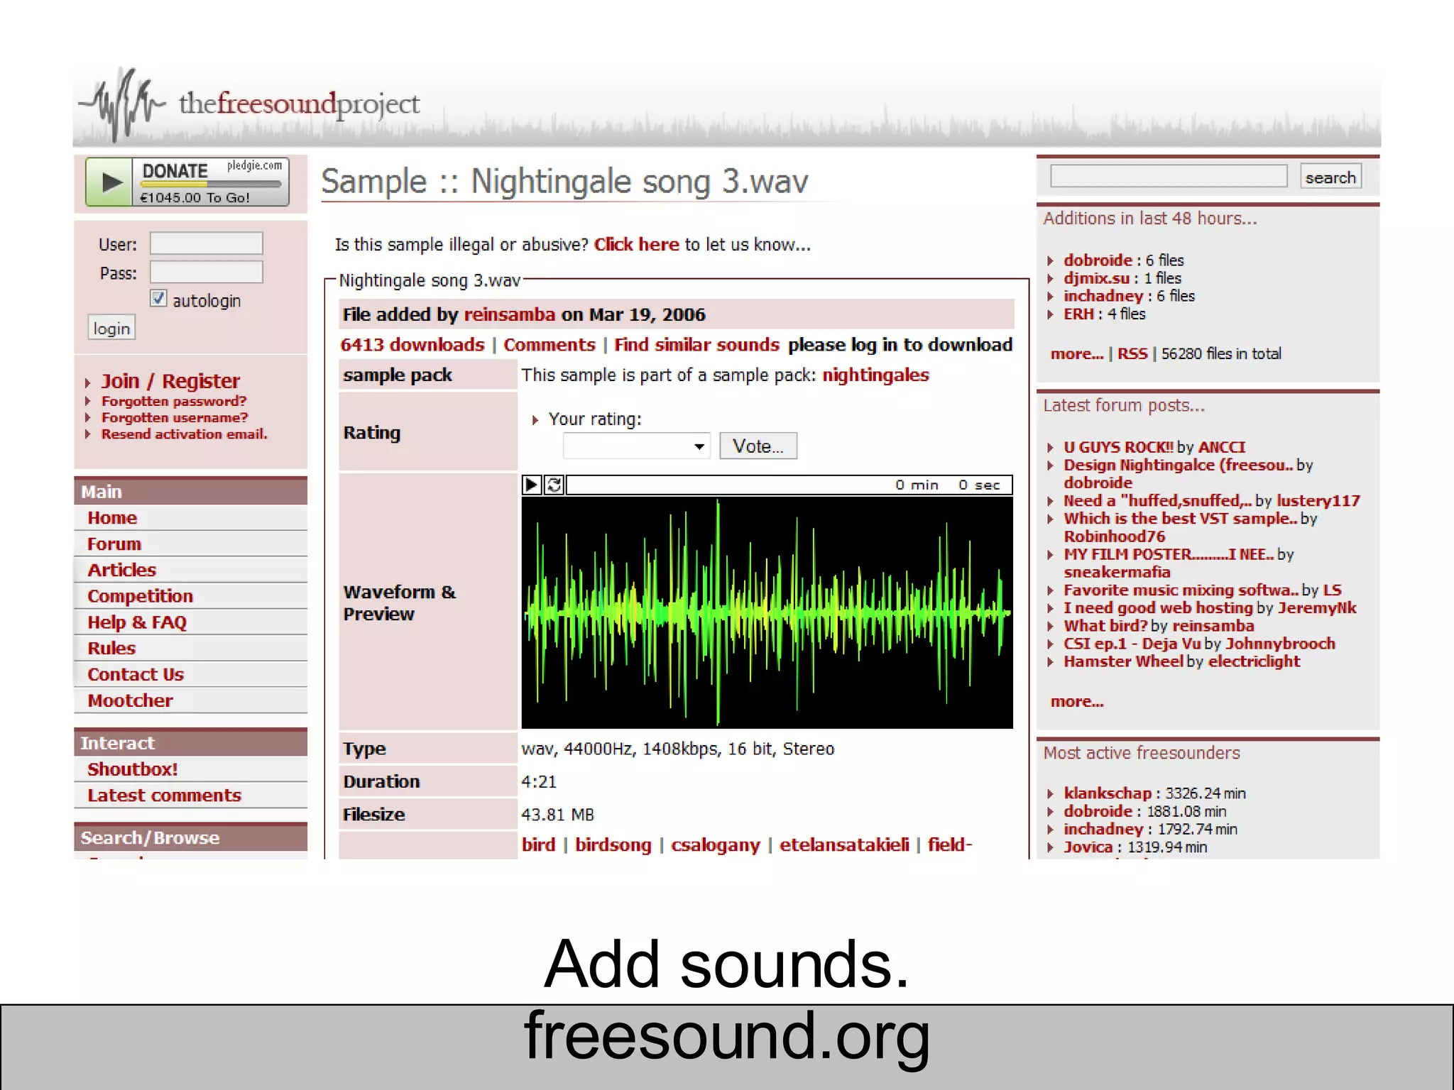Click the donation progress bar
This screenshot has height=1090, width=1454.
pos(212,184)
